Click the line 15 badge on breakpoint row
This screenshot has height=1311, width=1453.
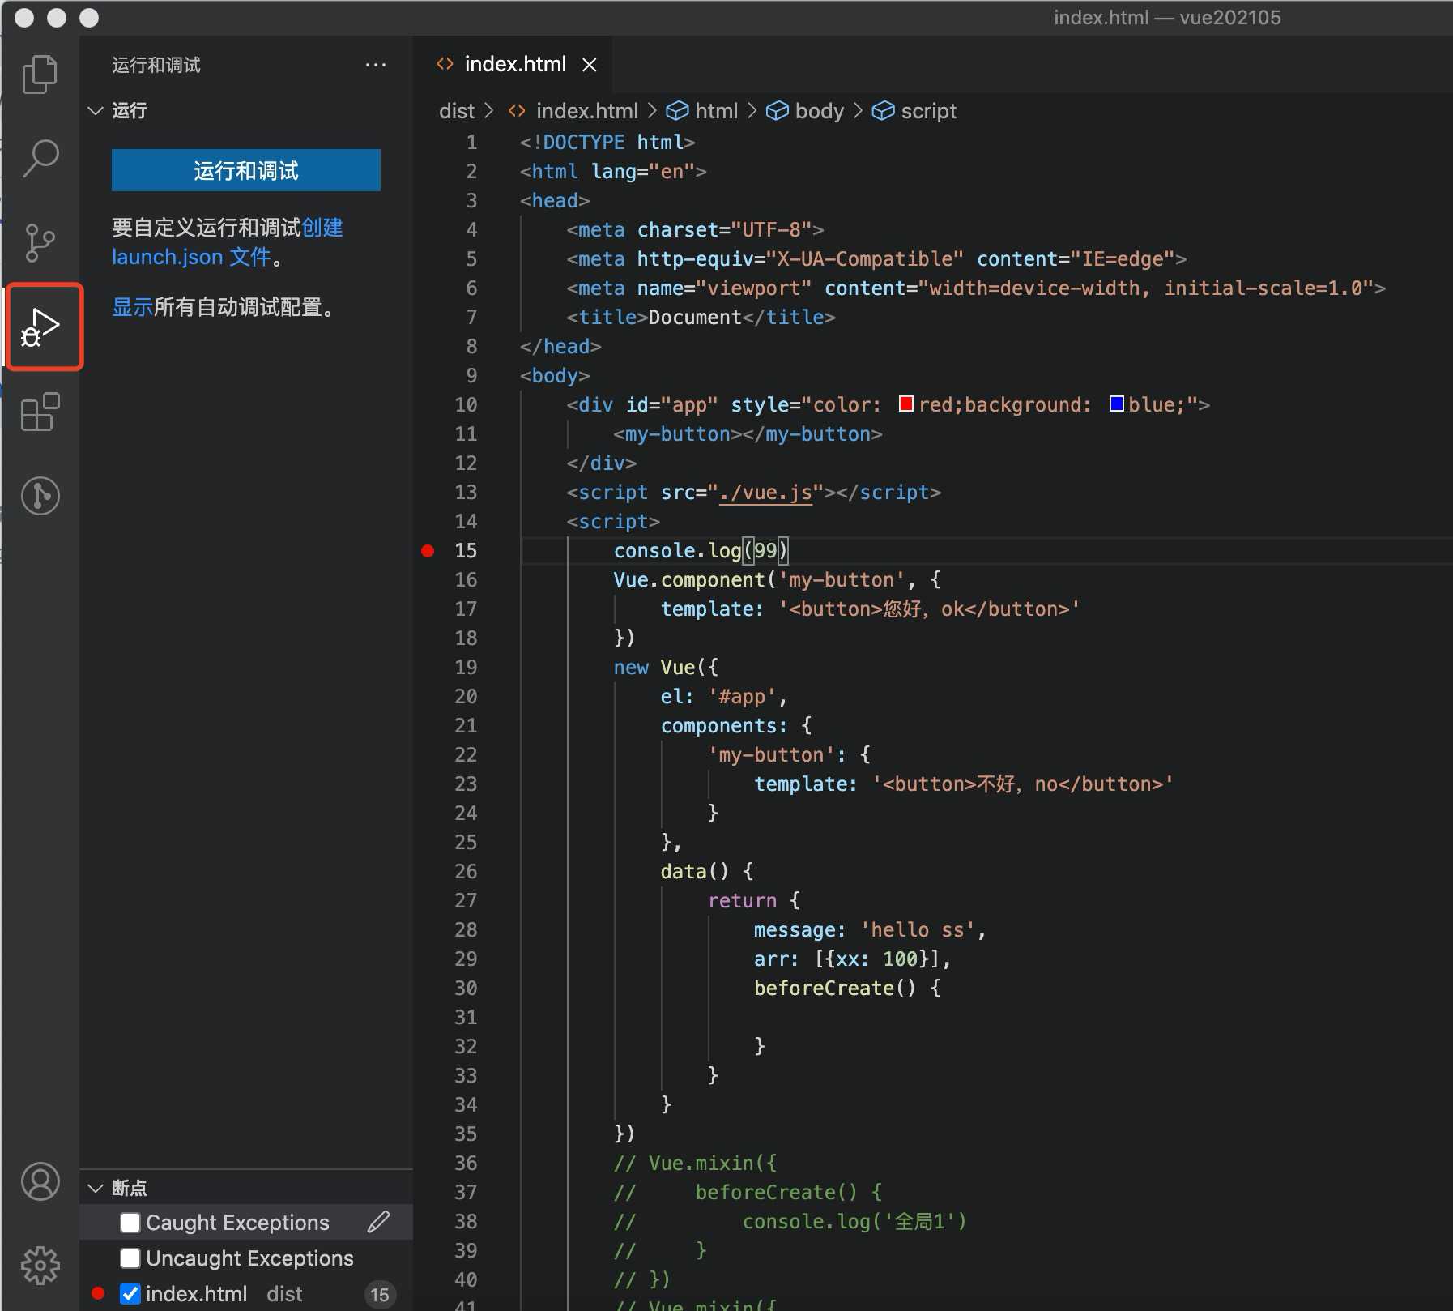click(x=379, y=1294)
